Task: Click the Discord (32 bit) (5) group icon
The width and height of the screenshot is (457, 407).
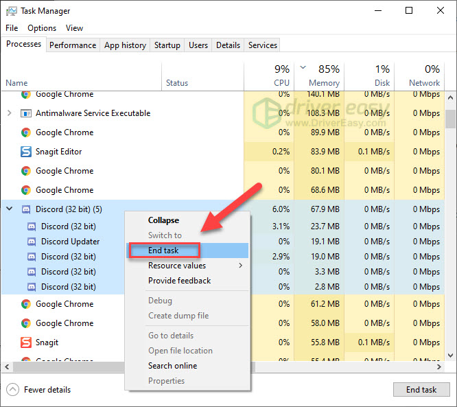Action: tap(26, 209)
